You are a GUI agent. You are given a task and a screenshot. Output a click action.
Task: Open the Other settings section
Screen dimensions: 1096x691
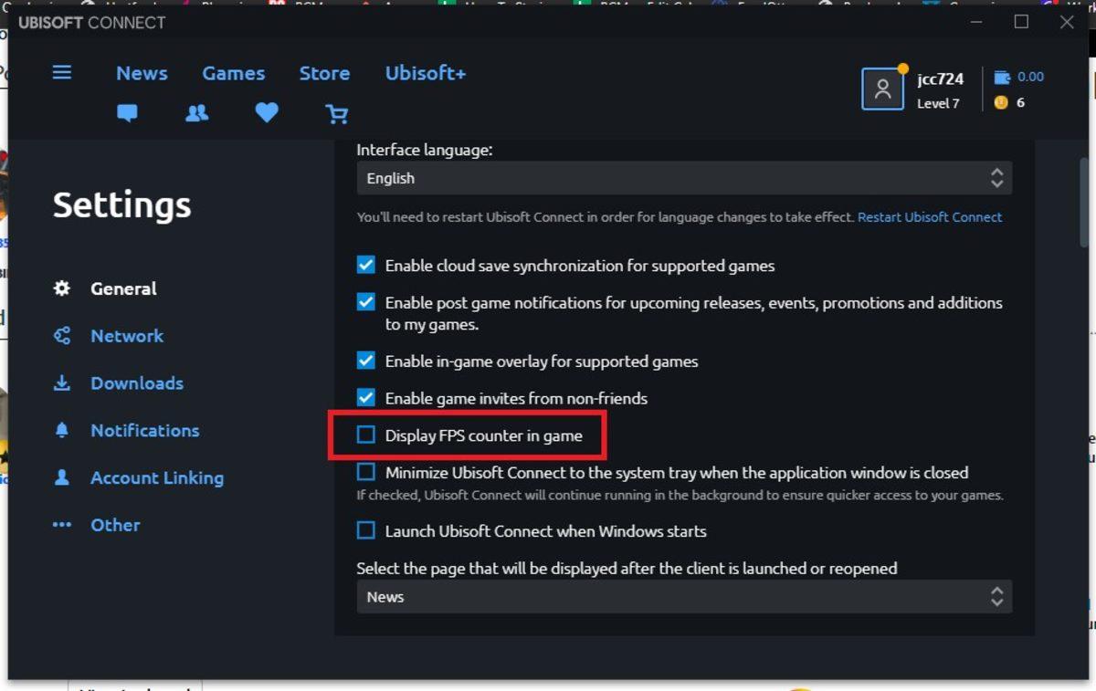click(115, 525)
